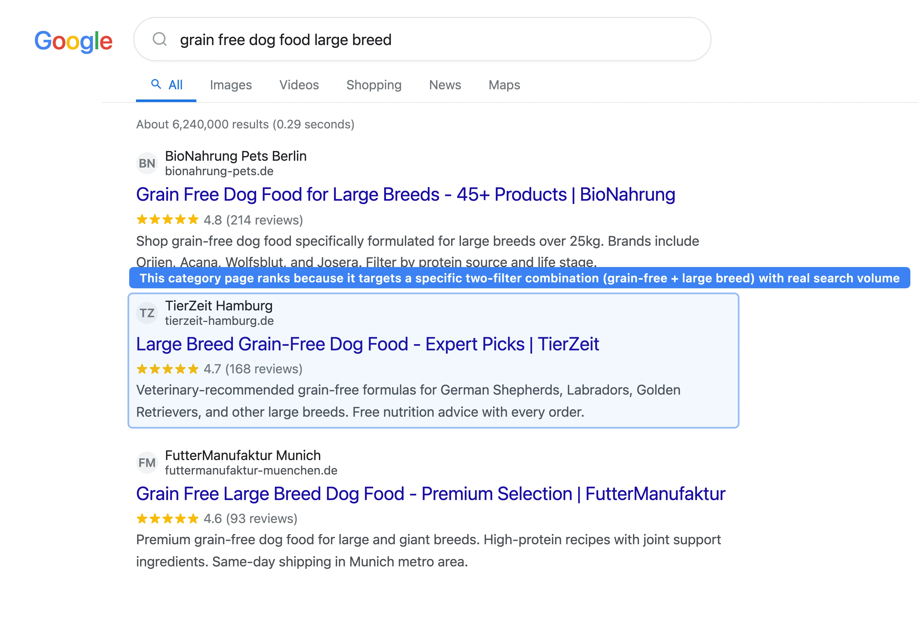Viewport: 918px width, 631px height.
Task: Open the BioNahrung grain free dog food result
Action: point(405,194)
